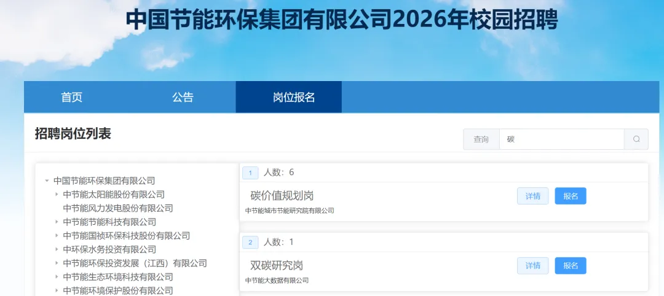
Task: View 详情 for 双碳研究岗
Action: point(532,265)
